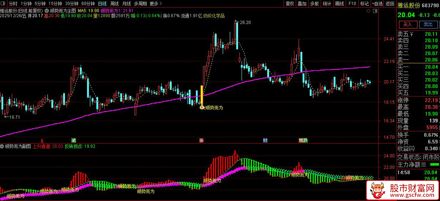Expand the 顺势而为主图 indicator dropdown
This screenshot has width=440, height=201.
tap(46, 11)
